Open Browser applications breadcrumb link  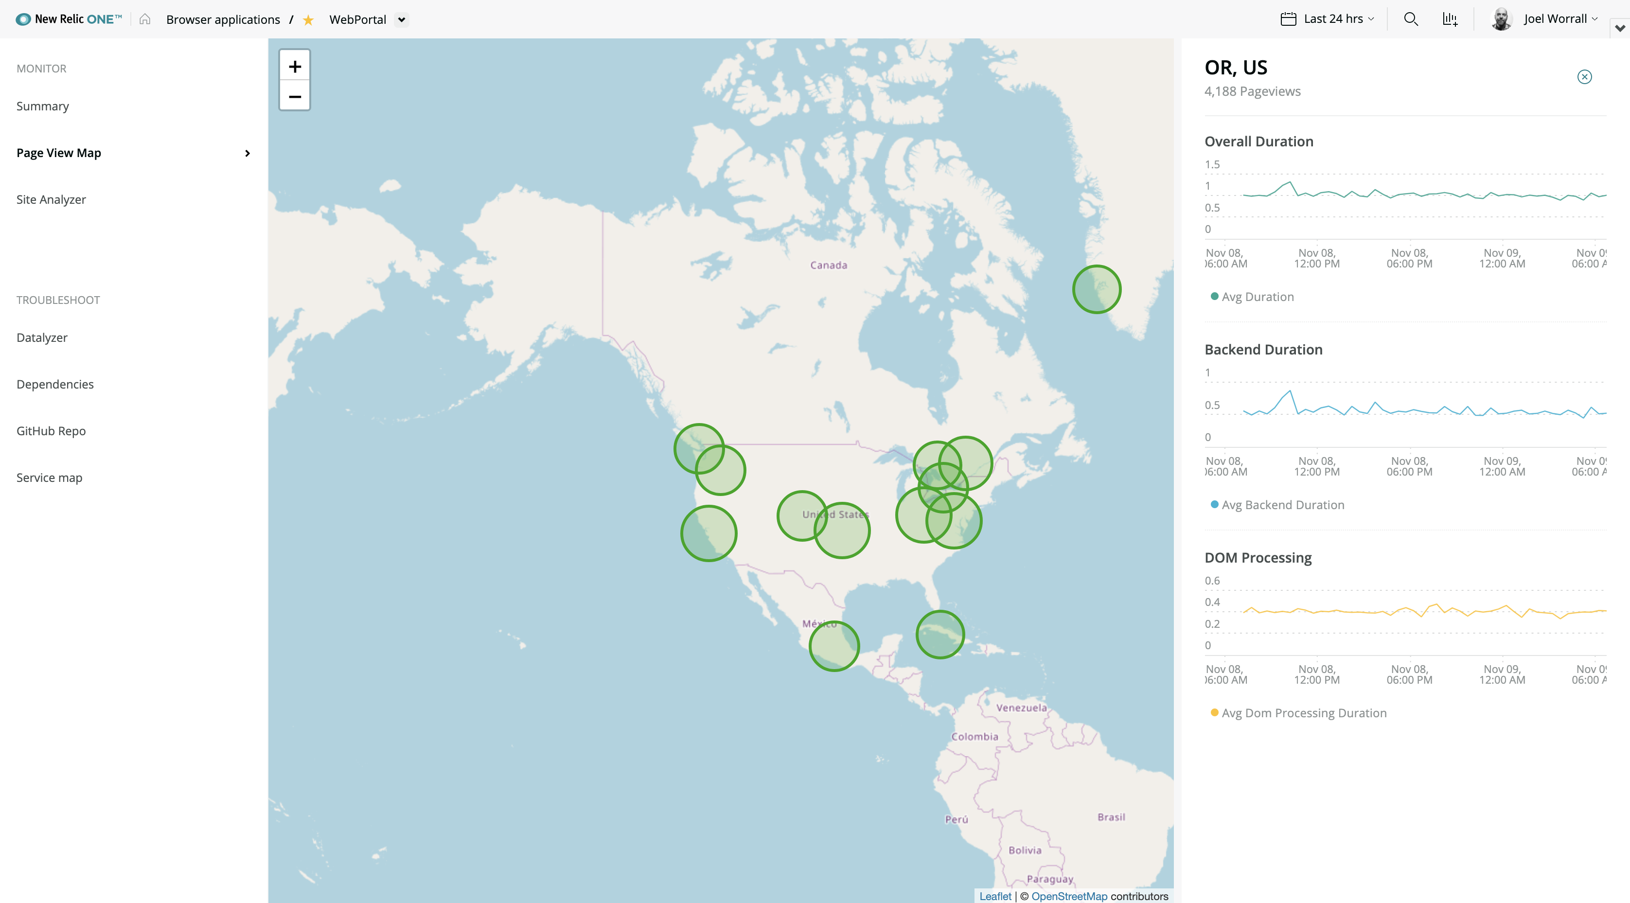click(223, 19)
